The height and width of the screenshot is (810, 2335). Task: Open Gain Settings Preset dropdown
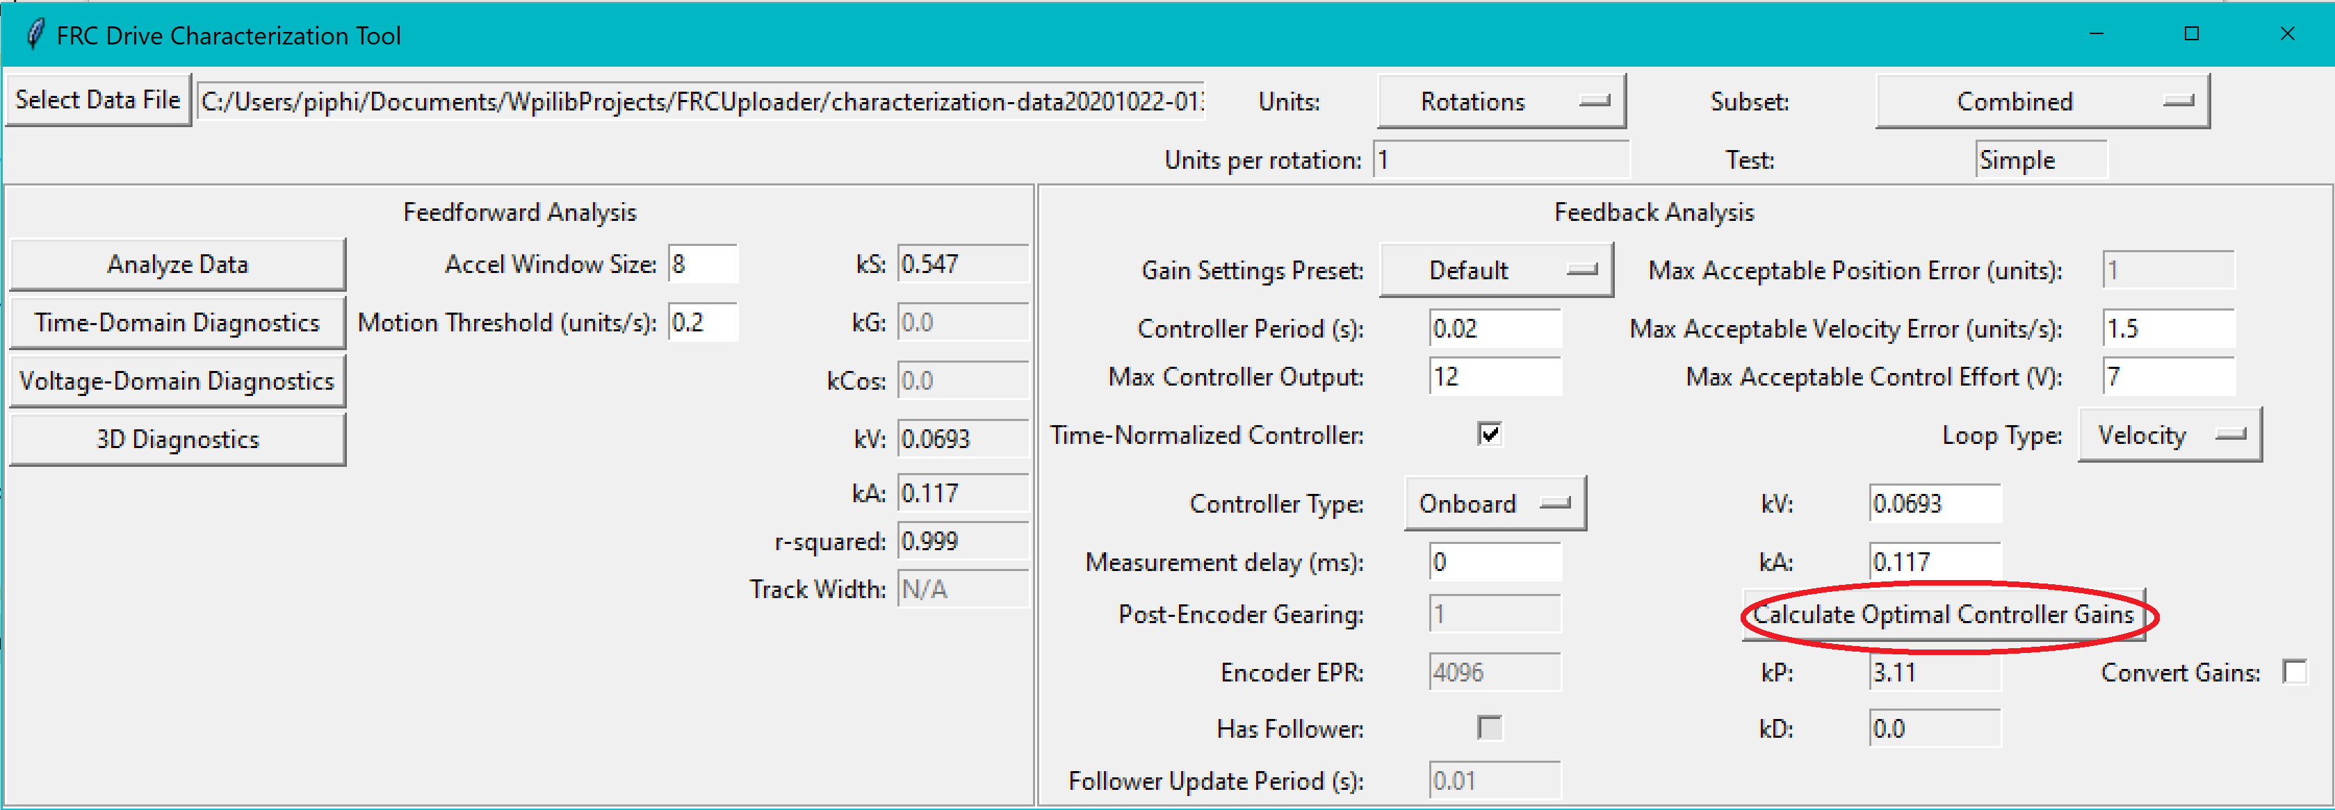(x=1496, y=270)
